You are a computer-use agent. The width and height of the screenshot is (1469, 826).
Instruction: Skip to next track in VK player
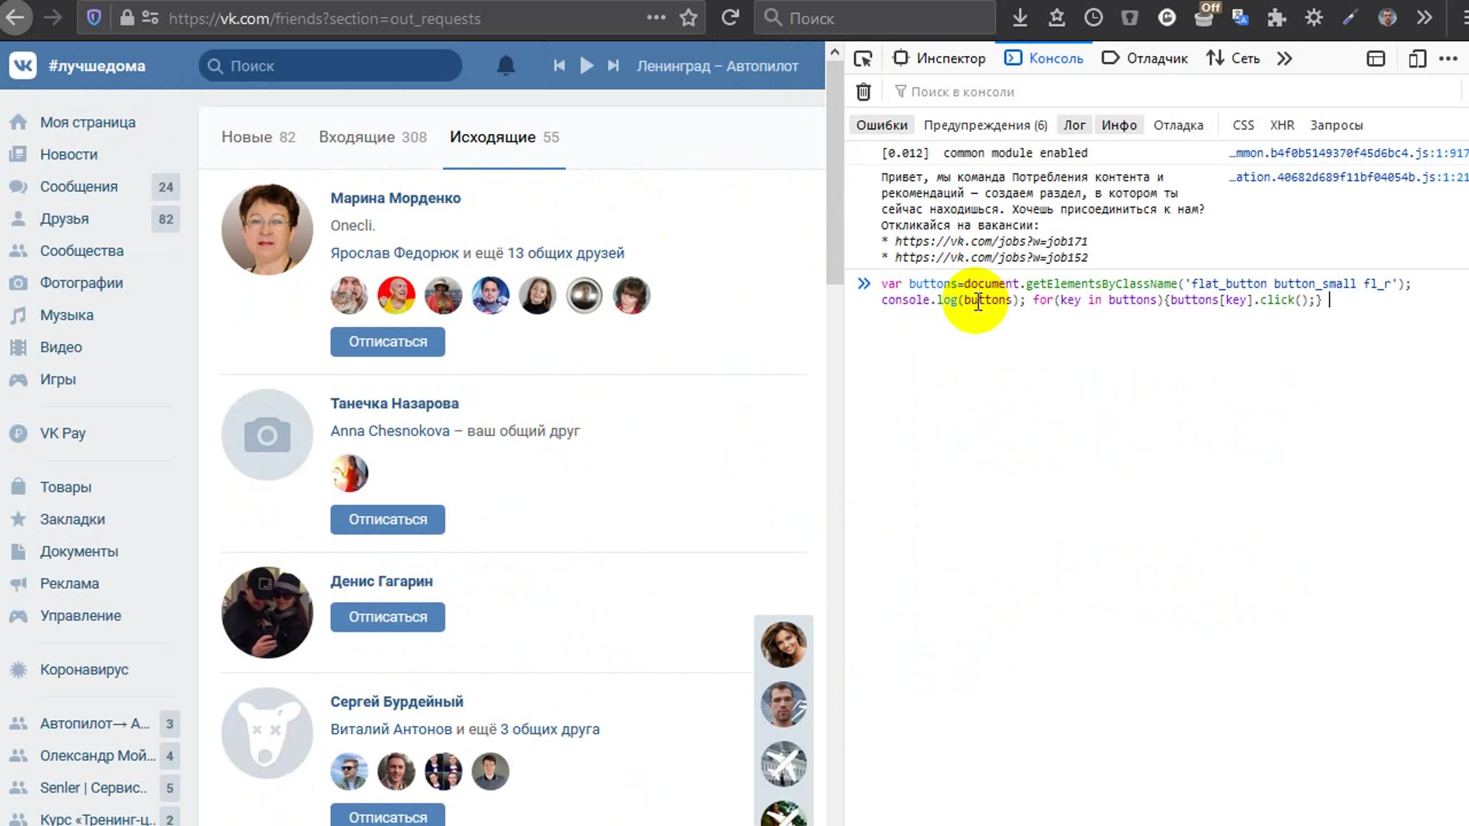click(613, 66)
